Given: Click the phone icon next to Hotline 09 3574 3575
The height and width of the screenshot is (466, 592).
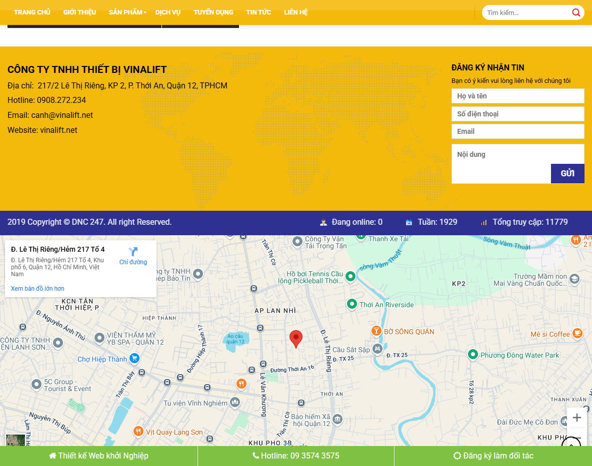Looking at the screenshot, I should click(256, 456).
